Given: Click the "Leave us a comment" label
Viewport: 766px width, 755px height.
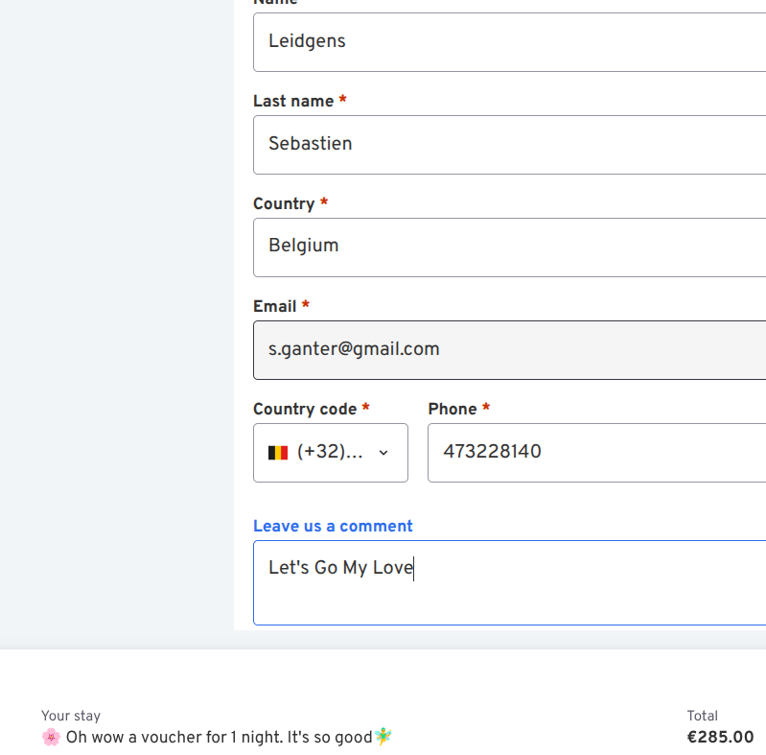Looking at the screenshot, I should point(333,526).
